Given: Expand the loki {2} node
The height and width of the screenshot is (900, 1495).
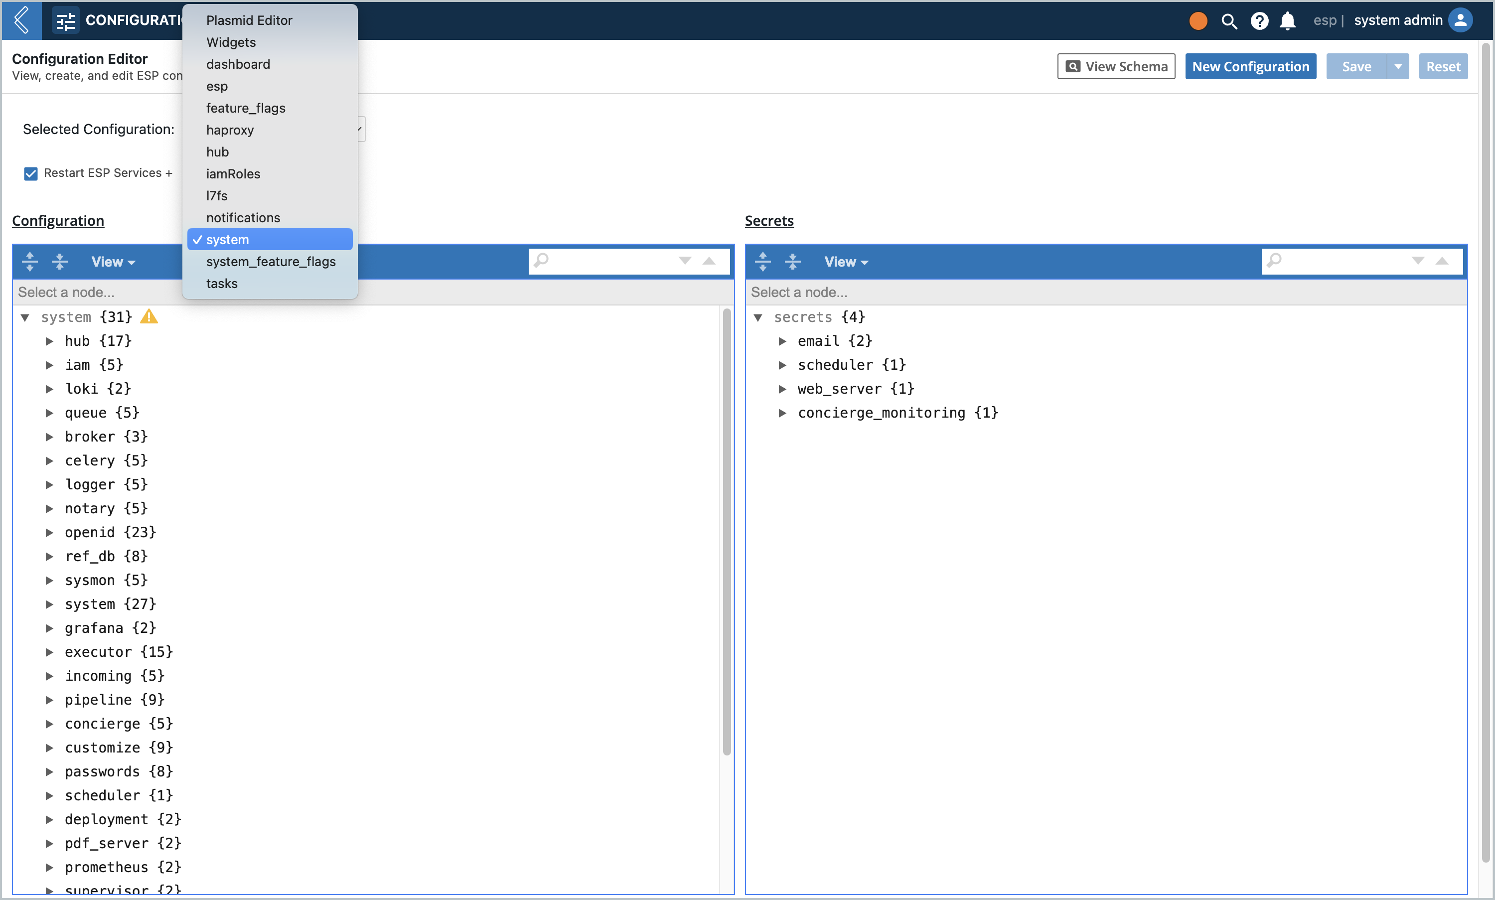Looking at the screenshot, I should (x=49, y=389).
